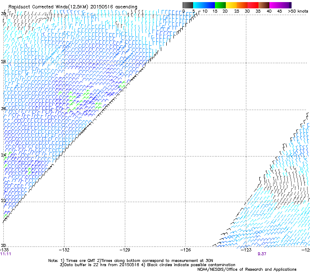Click the "Note: 1) Times are GMT" line

[x=130, y=261]
